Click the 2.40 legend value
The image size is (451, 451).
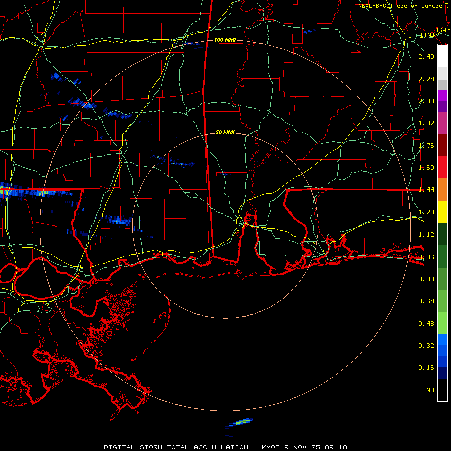426,56
